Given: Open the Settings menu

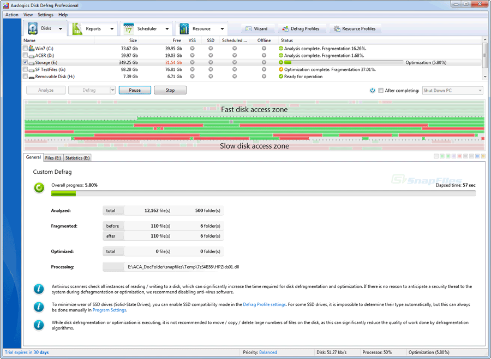Looking at the screenshot, I should pos(45,14).
